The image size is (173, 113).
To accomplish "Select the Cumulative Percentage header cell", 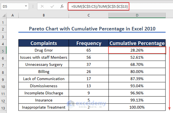I will click(137, 43).
